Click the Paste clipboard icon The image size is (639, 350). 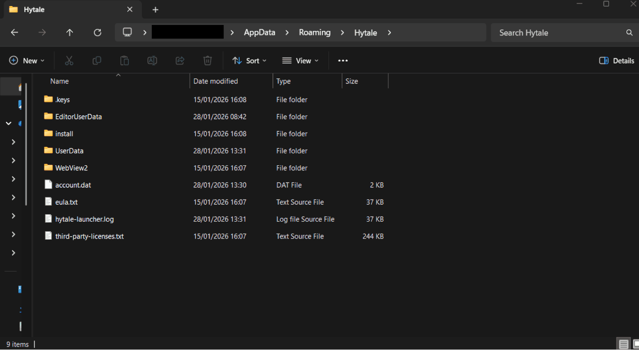(x=124, y=60)
